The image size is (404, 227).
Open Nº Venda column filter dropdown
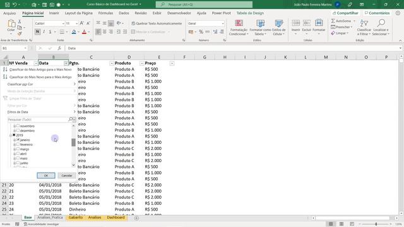coord(36,63)
